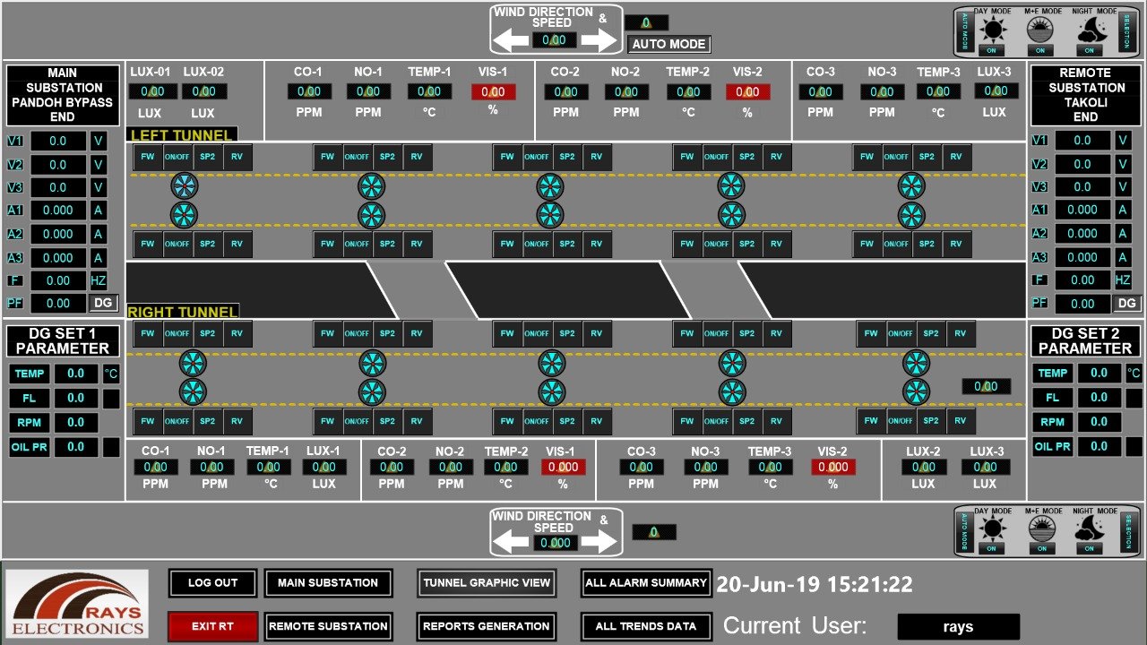This screenshot has height=645, width=1147.
Task: Click the Night Mode moon icon in top panel
Action: pos(1091,31)
